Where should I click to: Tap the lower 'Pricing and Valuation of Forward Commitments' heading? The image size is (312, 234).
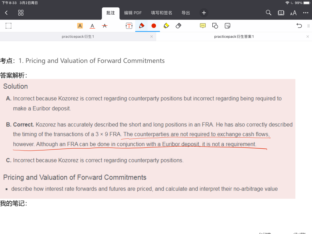75,177
